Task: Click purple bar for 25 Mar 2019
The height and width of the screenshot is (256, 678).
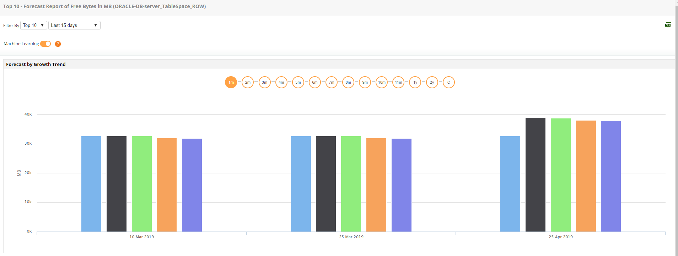Action: pos(402,185)
